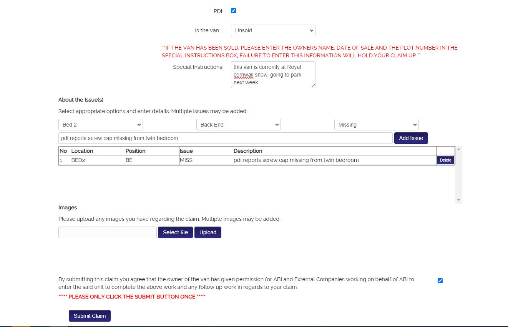
Task: Click the Add Issue button
Action: point(411,138)
